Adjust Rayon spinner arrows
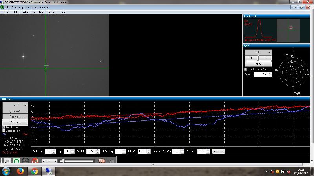Screen dimensions: 314x176 270,74
